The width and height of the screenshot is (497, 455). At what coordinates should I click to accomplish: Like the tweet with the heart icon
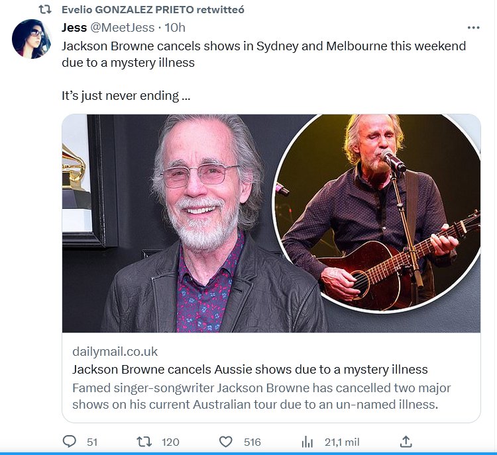click(226, 441)
